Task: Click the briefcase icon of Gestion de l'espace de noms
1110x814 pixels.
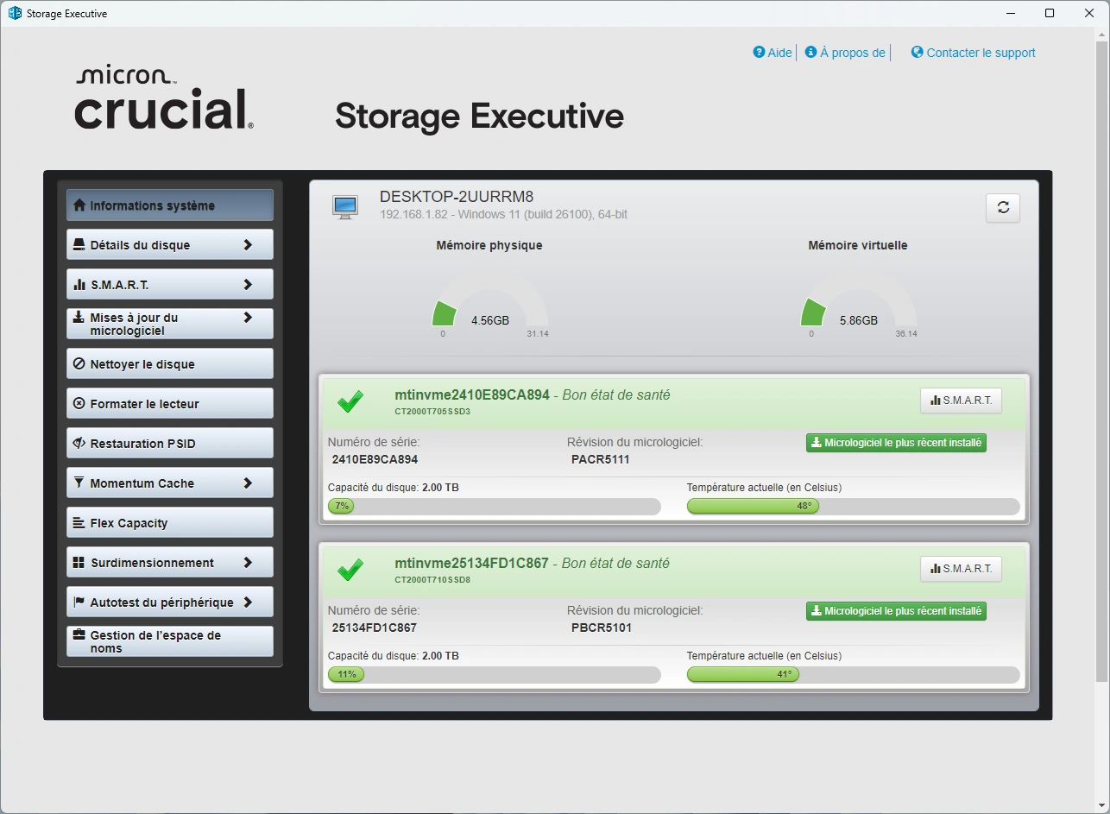Action: [79, 635]
